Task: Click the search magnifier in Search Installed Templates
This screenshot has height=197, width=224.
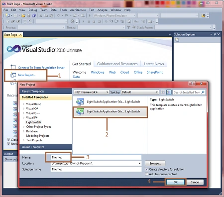Action: pos(203,92)
